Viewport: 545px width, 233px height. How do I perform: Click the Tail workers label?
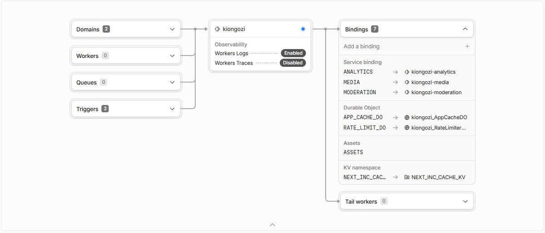click(361, 201)
